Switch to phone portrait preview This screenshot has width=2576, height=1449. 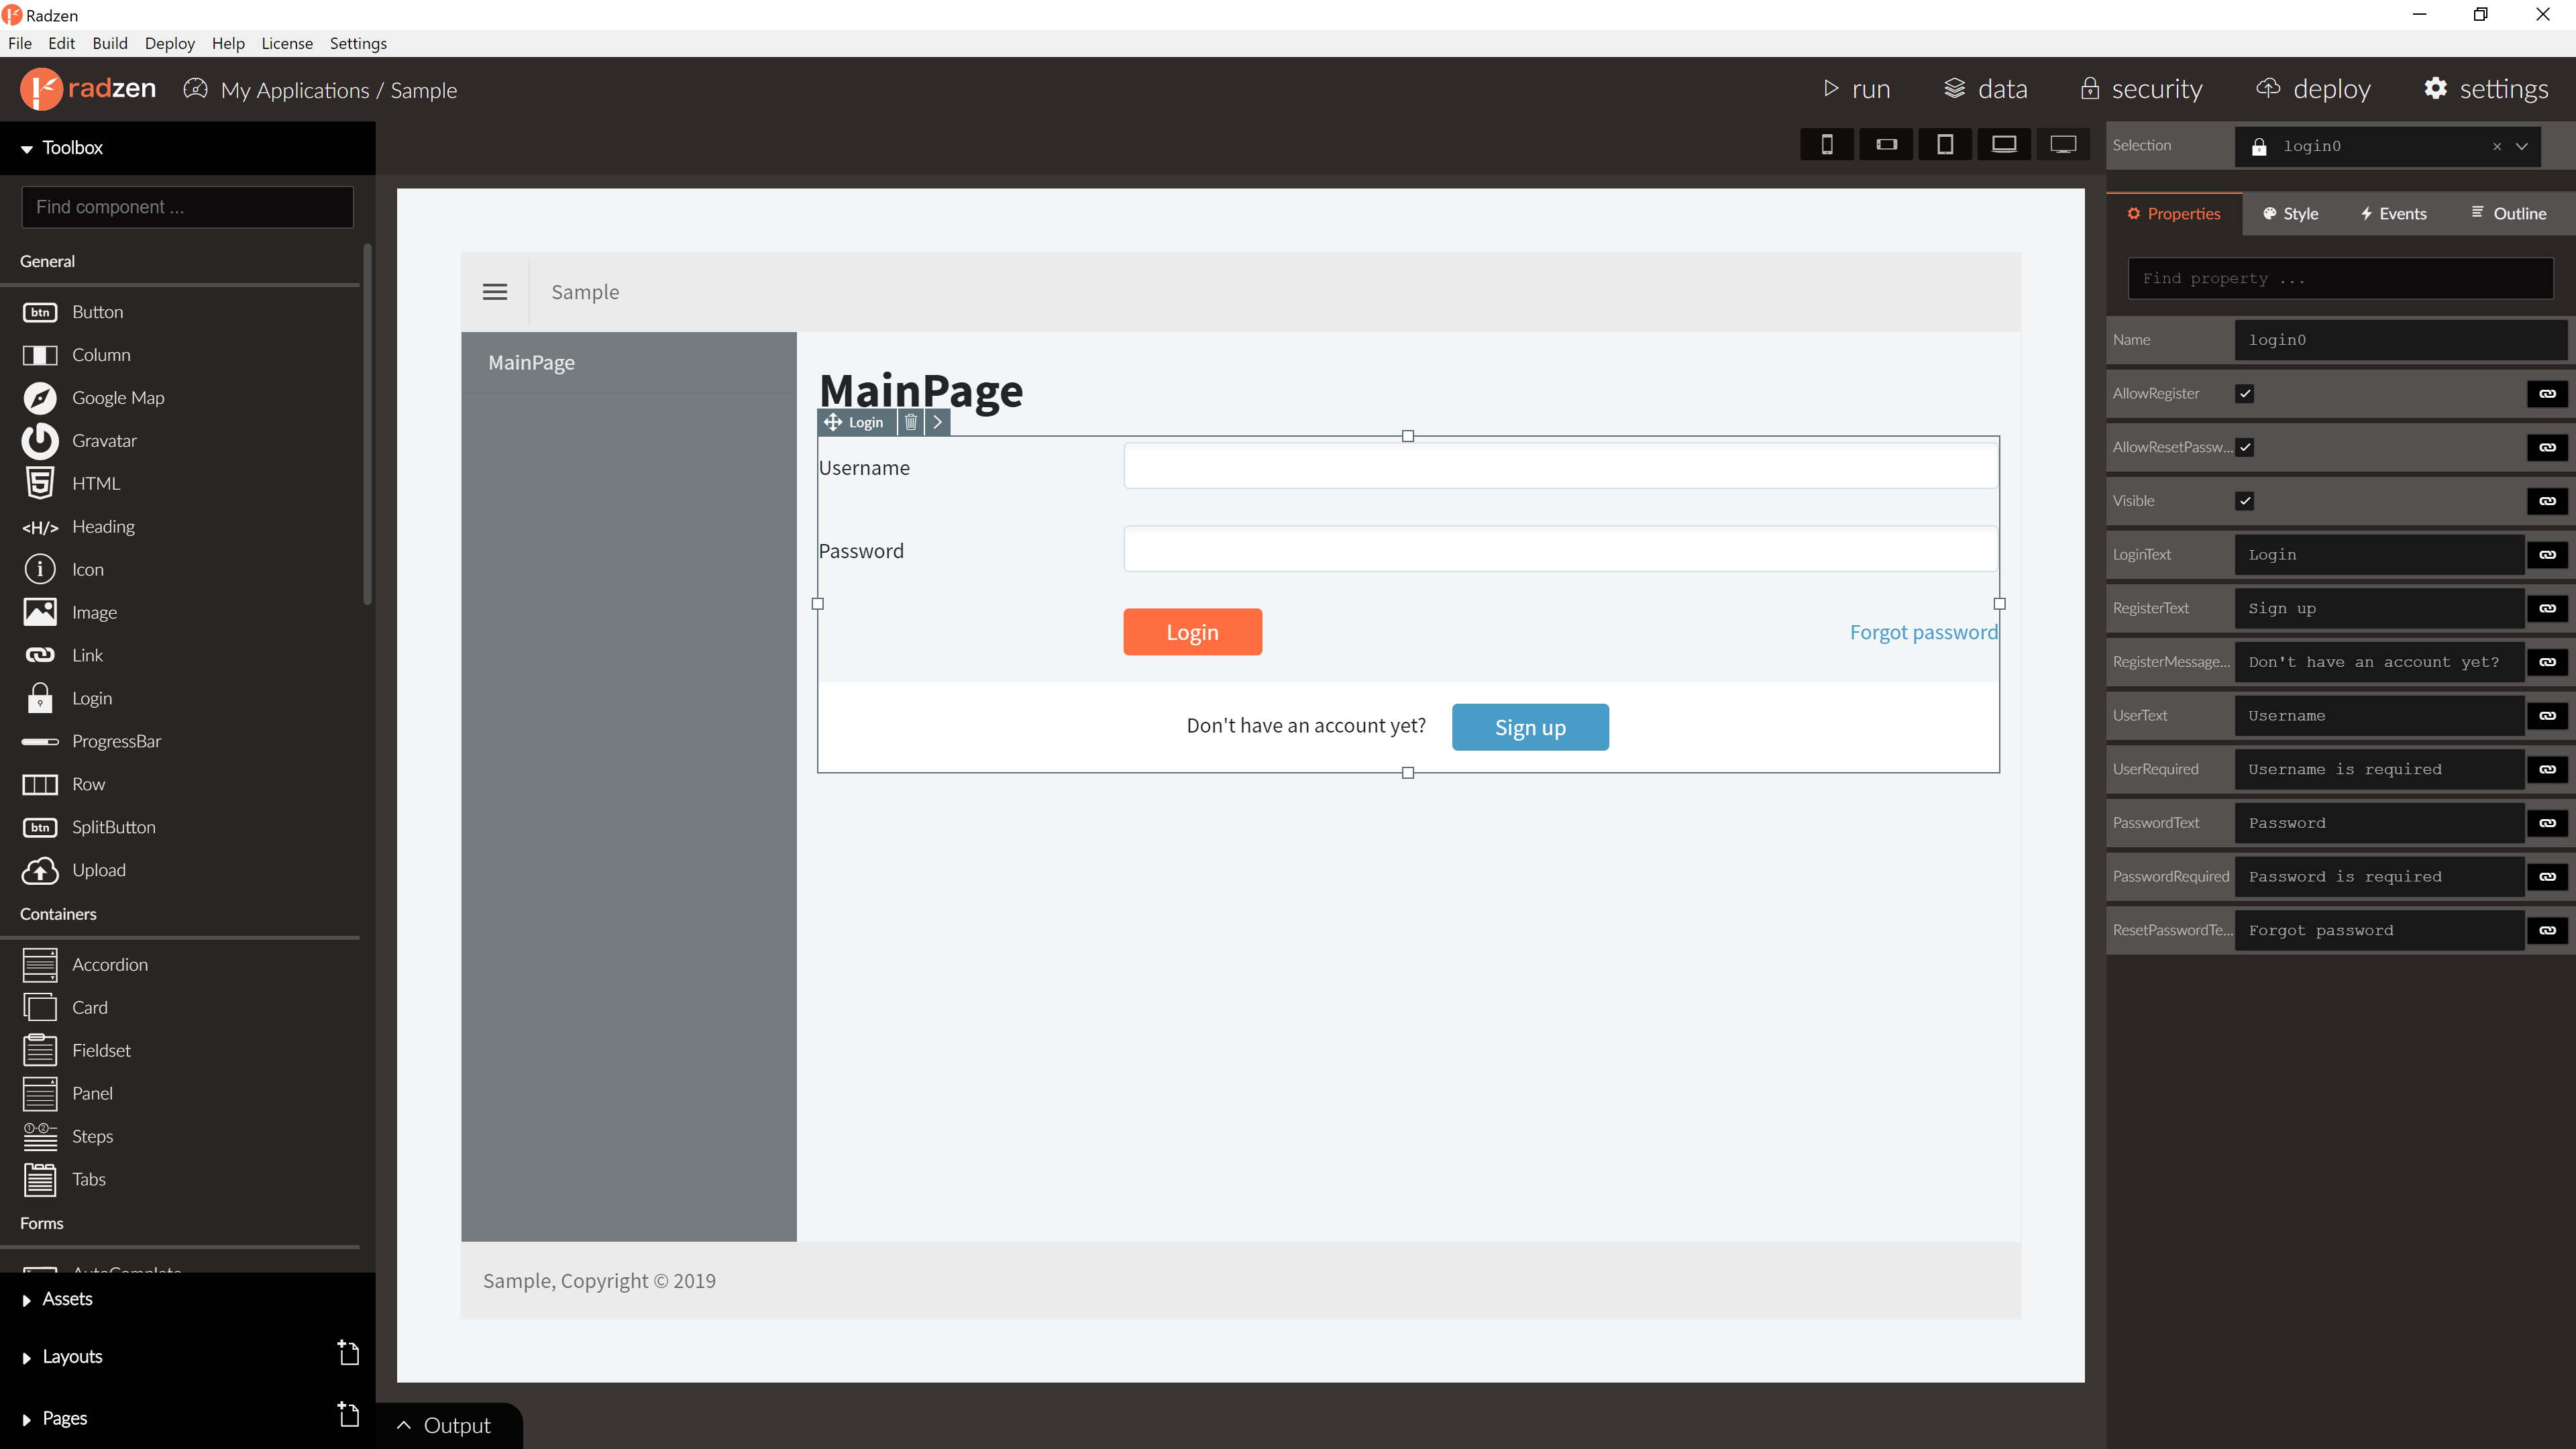click(x=1827, y=145)
